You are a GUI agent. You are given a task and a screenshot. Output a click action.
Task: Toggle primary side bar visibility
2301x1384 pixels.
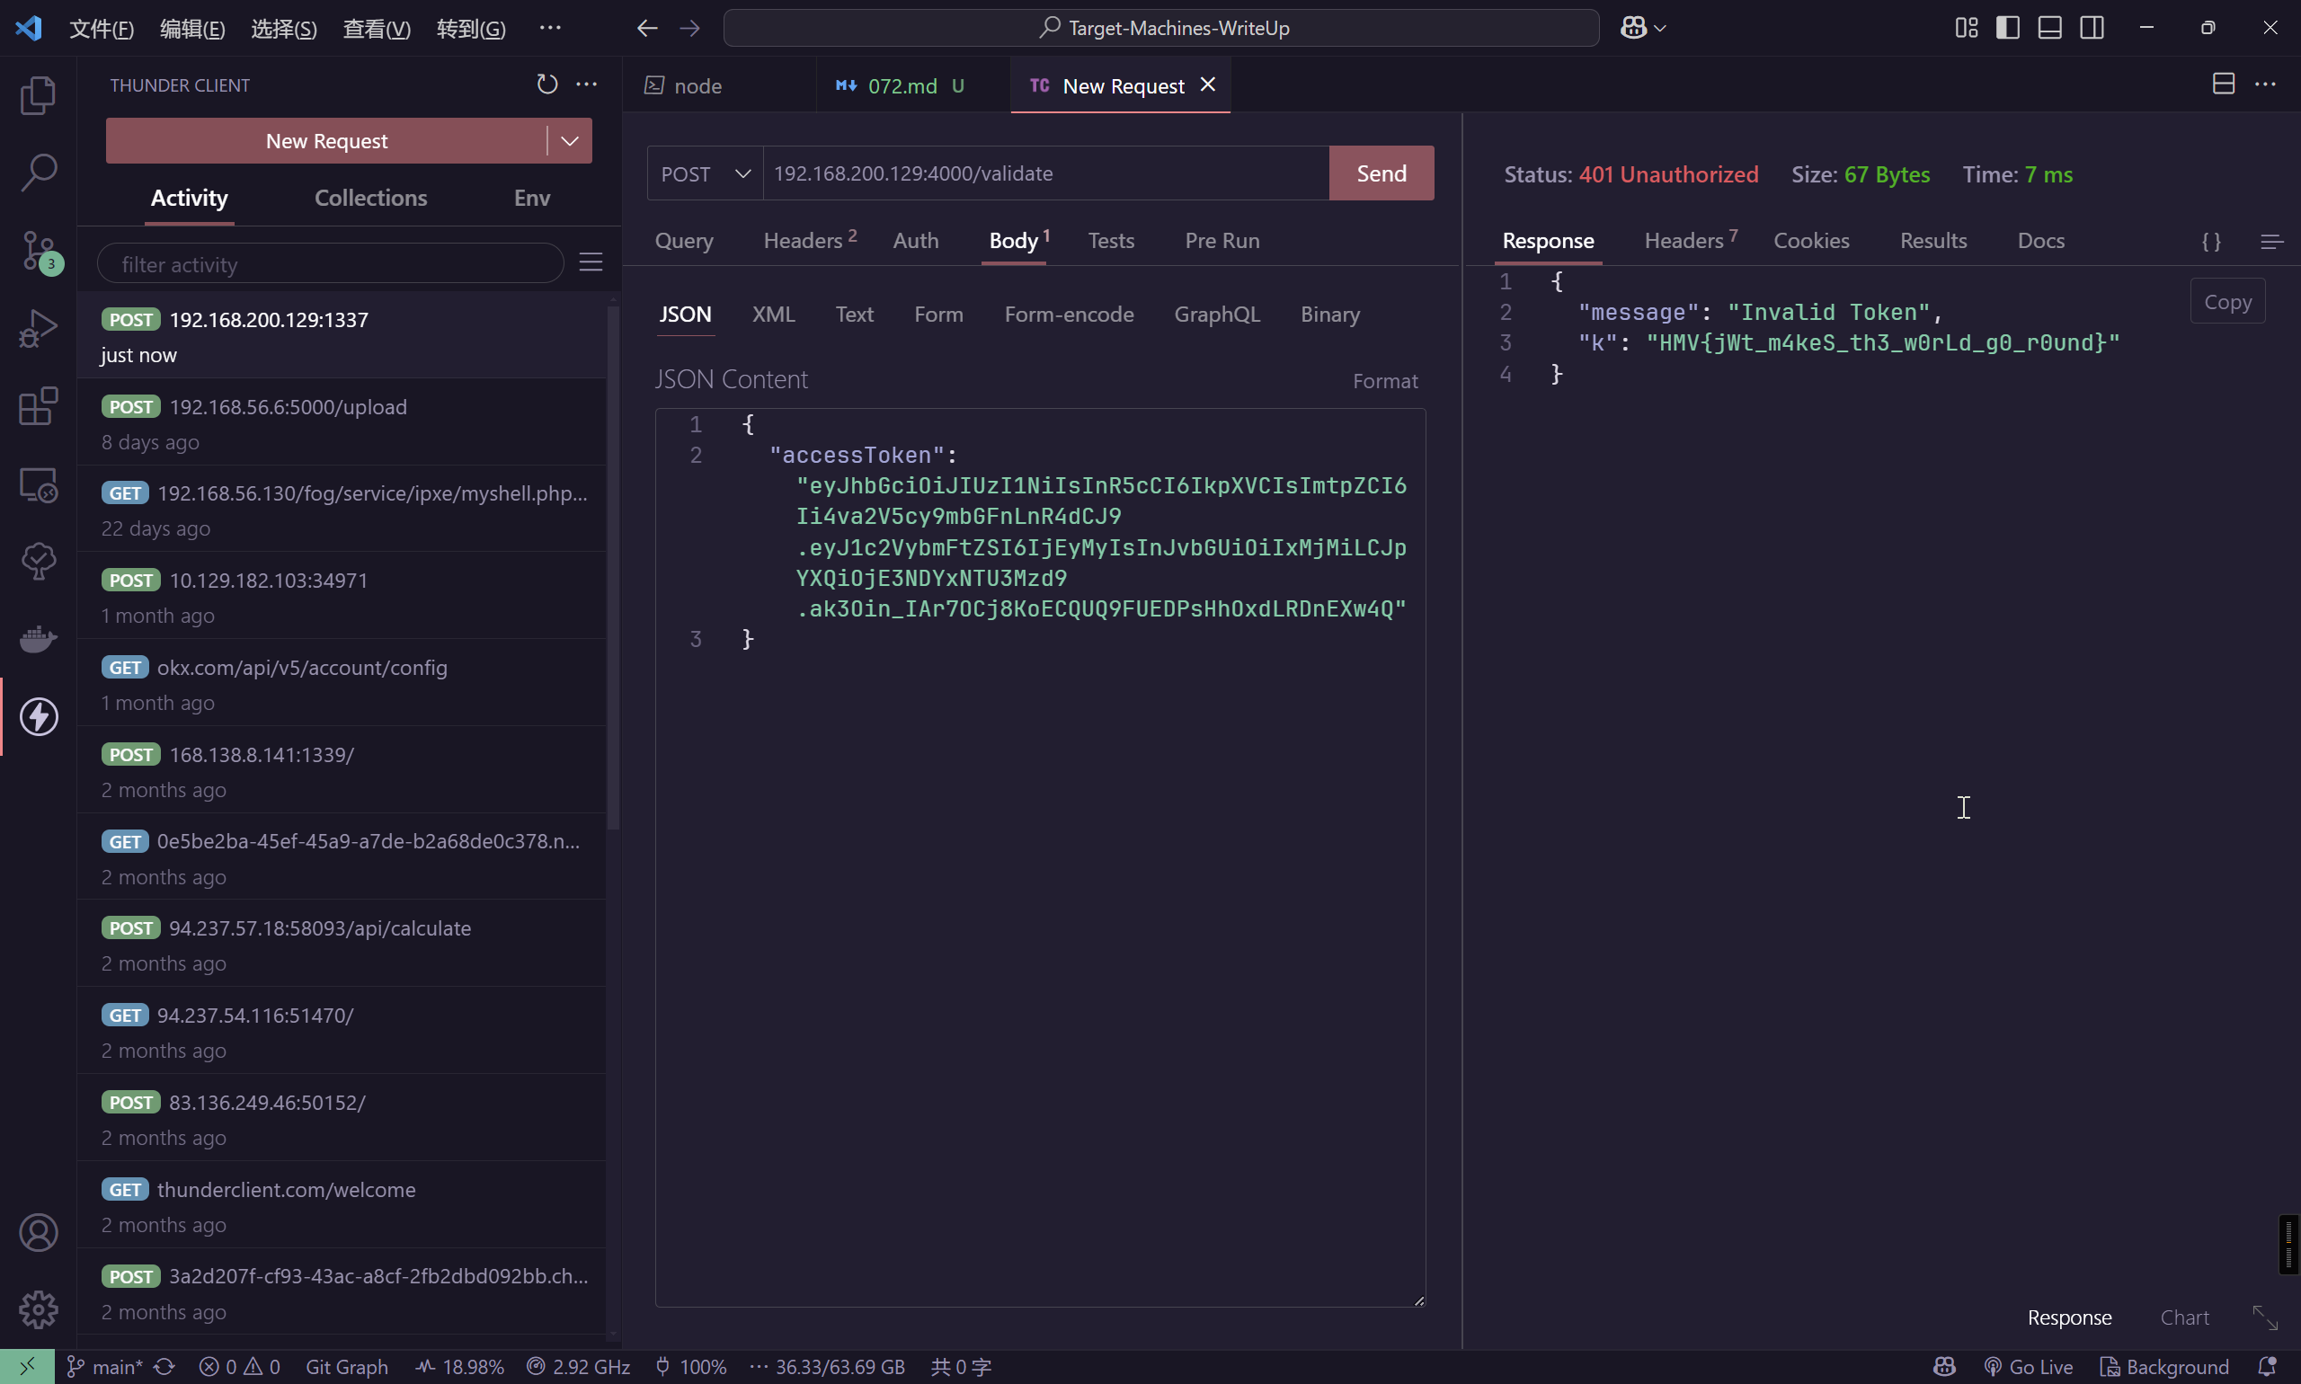(x=2008, y=28)
